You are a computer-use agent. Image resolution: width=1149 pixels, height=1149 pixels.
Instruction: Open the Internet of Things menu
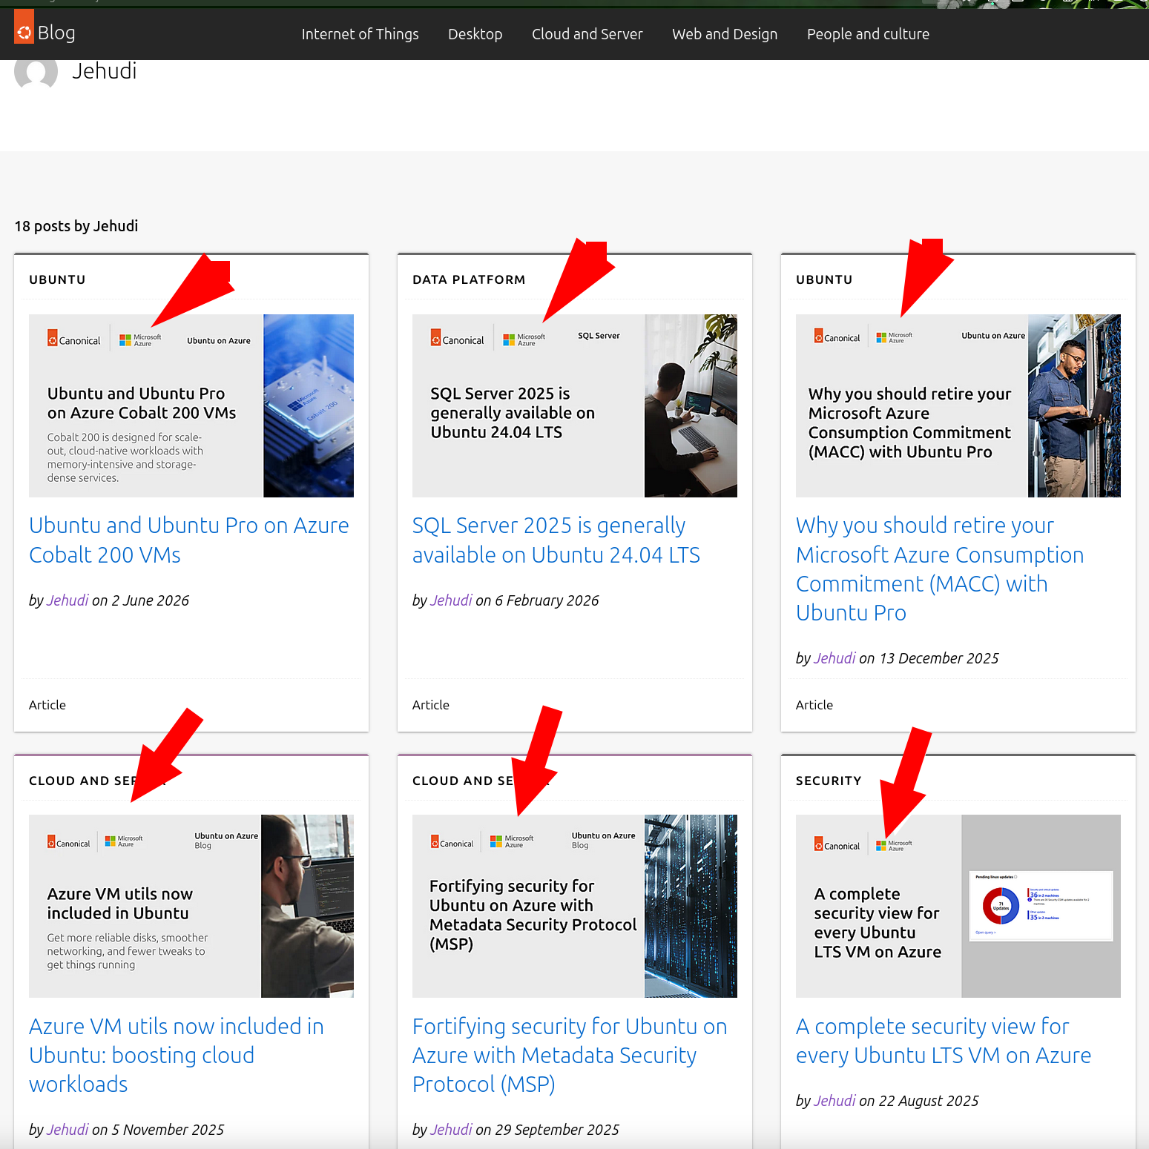pyautogui.click(x=360, y=34)
